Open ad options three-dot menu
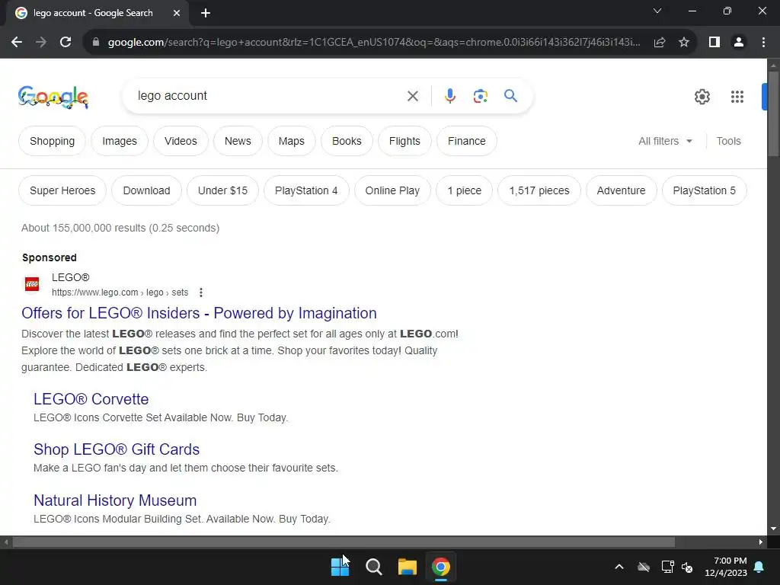 [201, 292]
